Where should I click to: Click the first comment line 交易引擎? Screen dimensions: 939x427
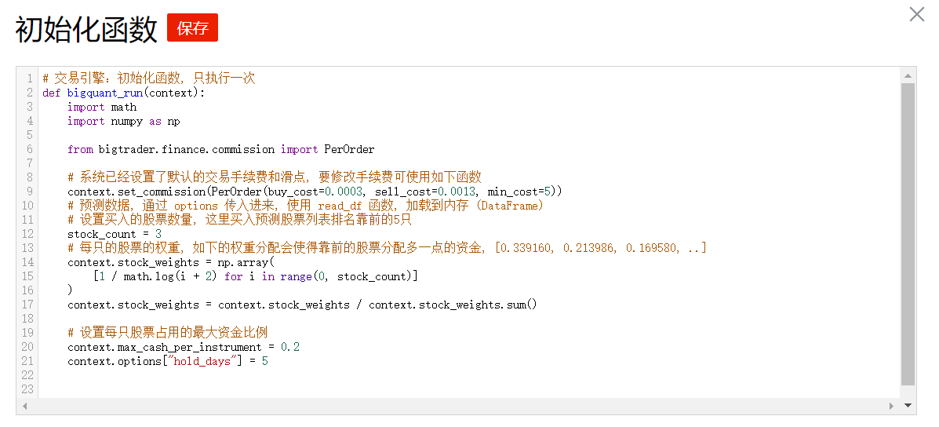[x=149, y=78]
